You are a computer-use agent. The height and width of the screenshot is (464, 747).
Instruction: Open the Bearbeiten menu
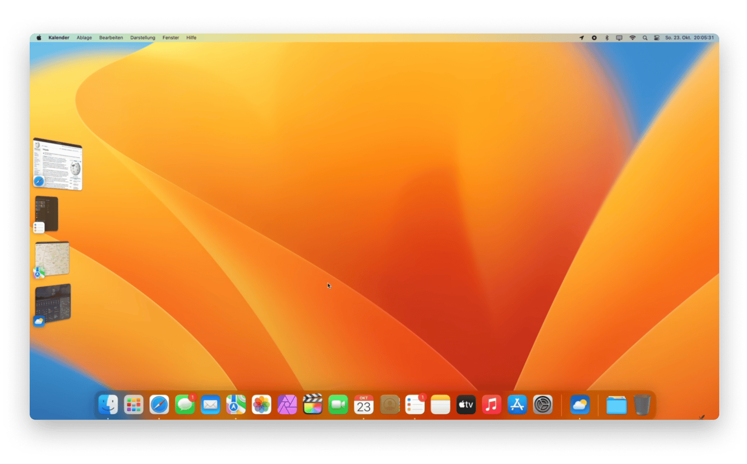[111, 38]
